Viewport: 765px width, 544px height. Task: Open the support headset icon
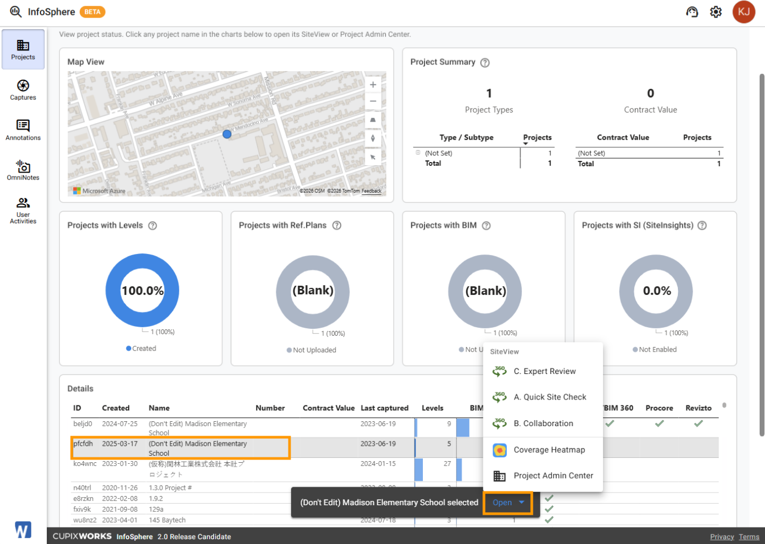[692, 12]
